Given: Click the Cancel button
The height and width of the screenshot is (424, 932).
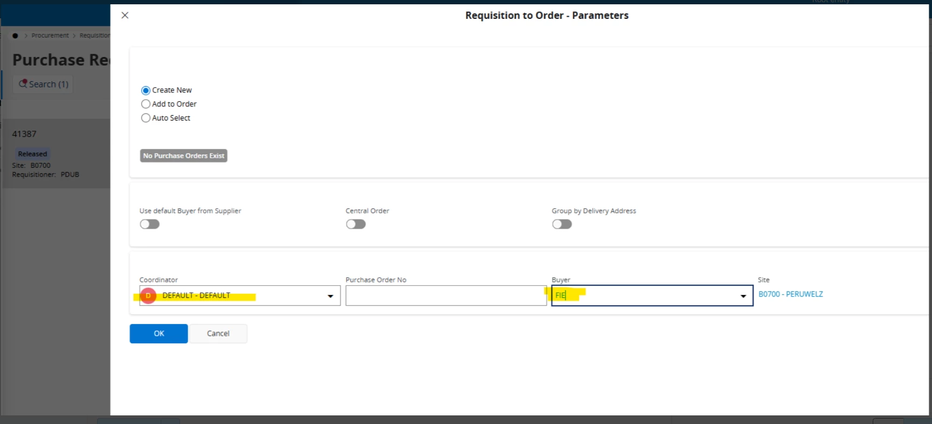Looking at the screenshot, I should tap(218, 334).
